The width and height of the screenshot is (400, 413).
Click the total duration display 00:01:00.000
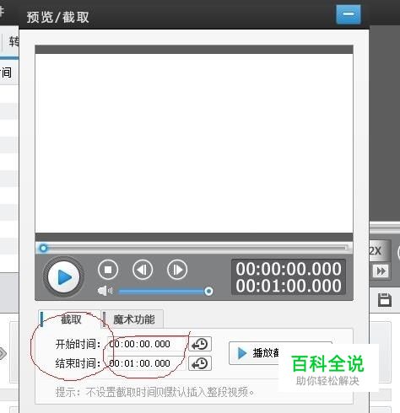coord(289,286)
